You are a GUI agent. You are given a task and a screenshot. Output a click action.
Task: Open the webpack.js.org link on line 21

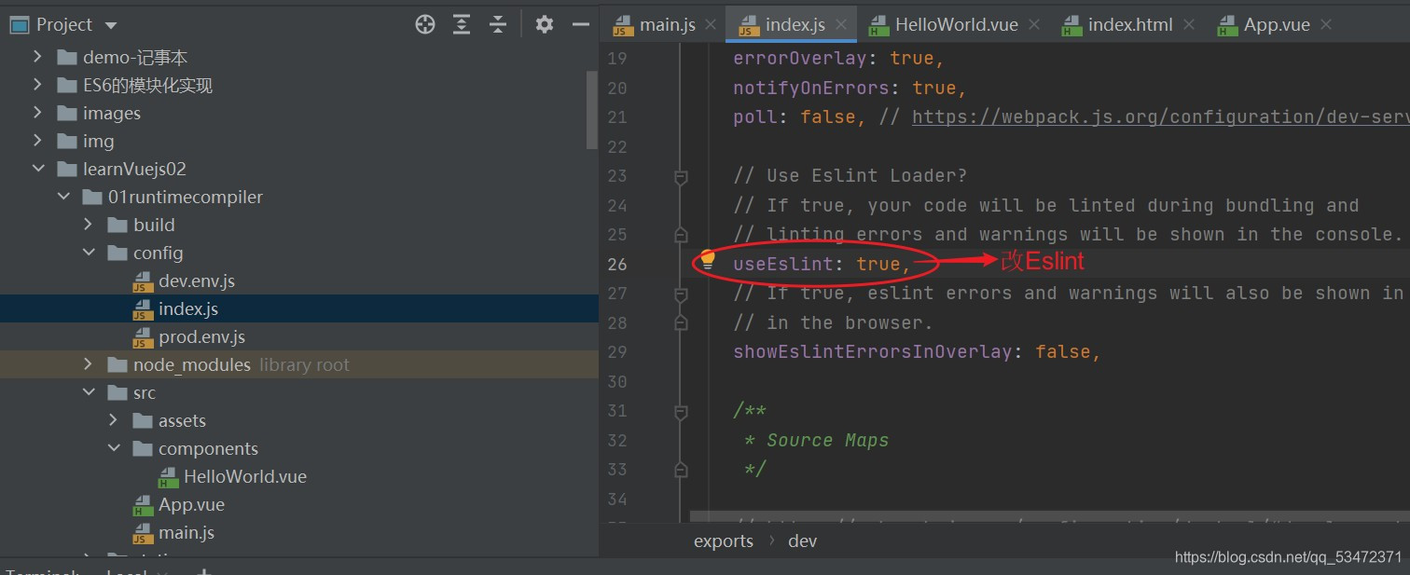(x=1160, y=116)
